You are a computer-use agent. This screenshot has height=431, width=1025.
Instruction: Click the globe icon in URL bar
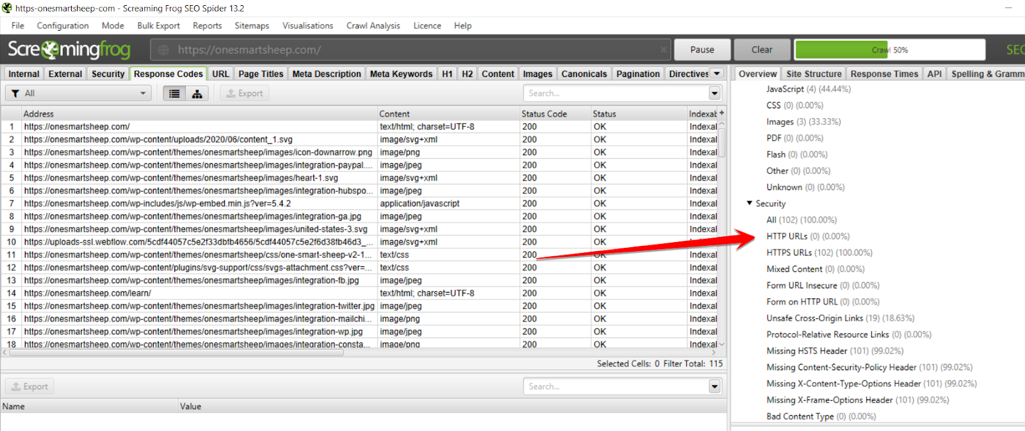point(164,50)
